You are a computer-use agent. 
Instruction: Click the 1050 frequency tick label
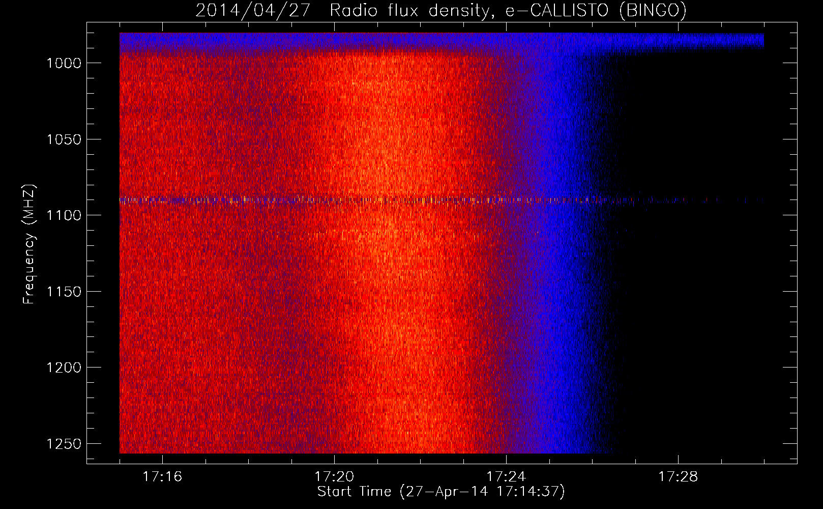pos(64,139)
